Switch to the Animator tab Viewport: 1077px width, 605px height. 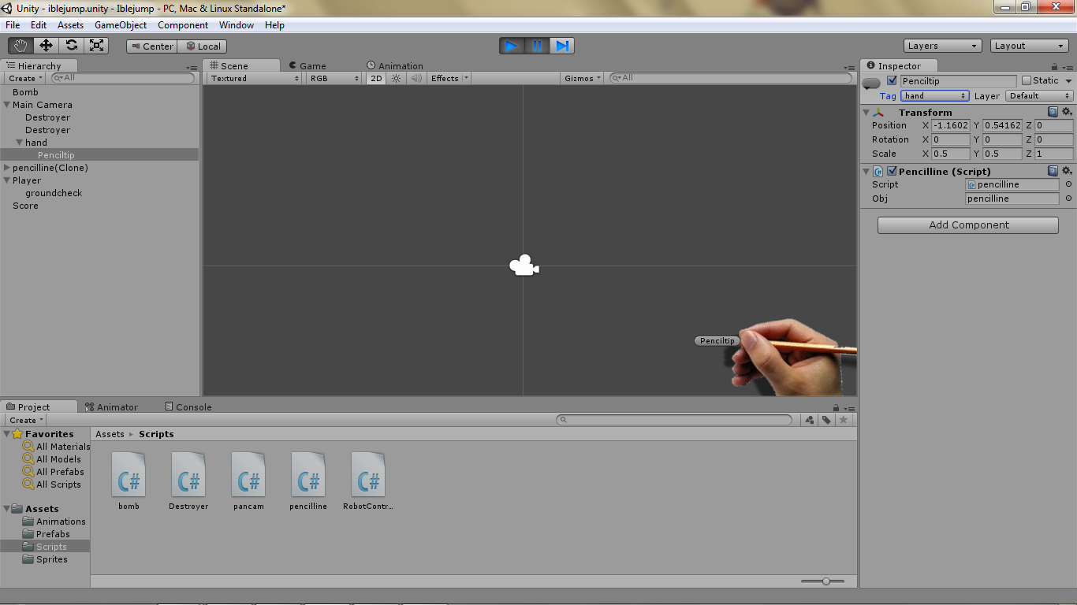click(112, 407)
